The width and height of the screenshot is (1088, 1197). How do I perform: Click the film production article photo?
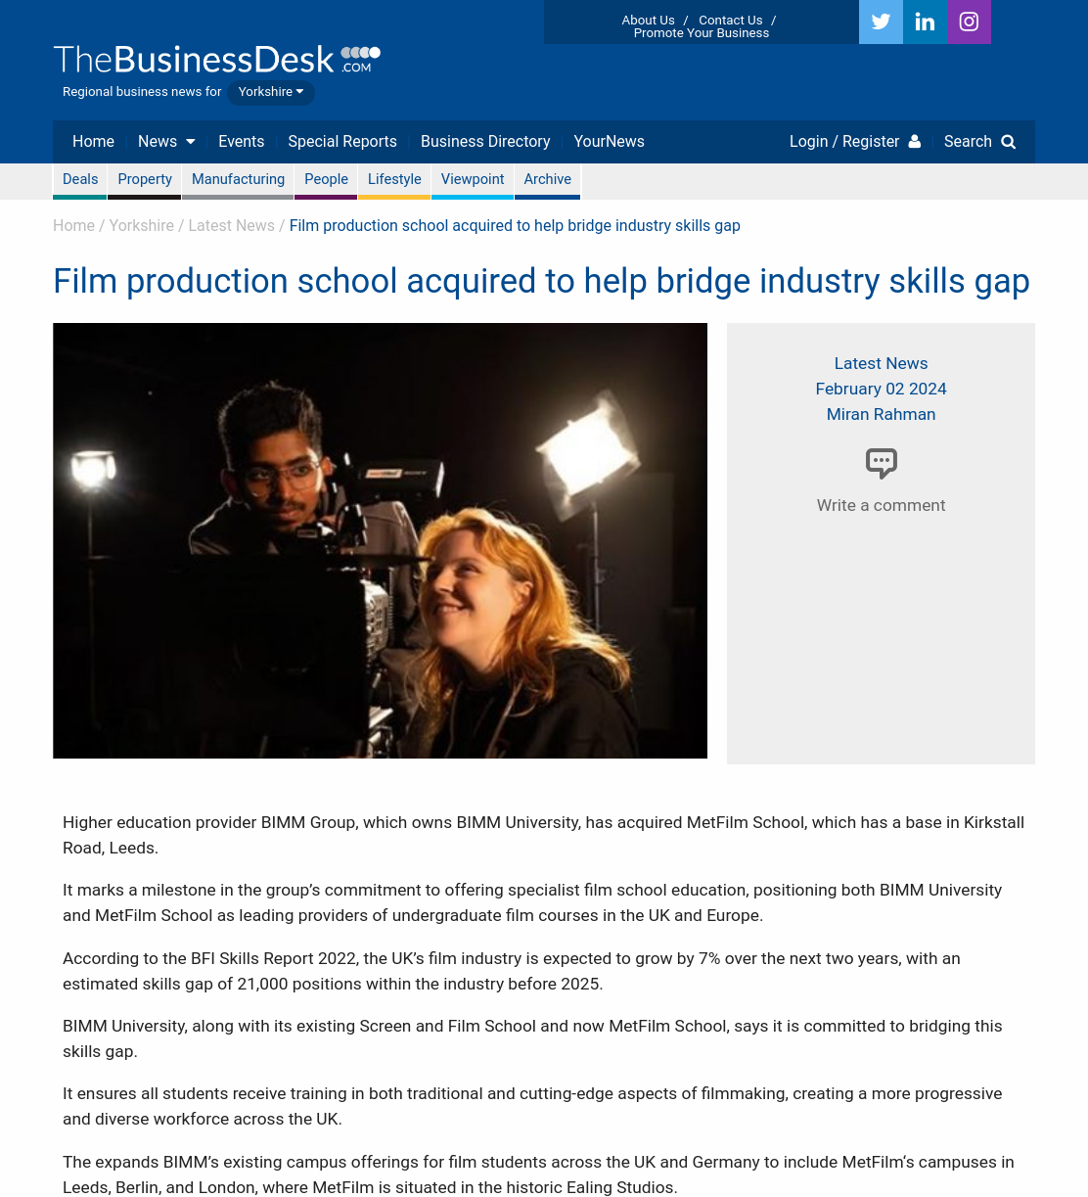tap(380, 540)
